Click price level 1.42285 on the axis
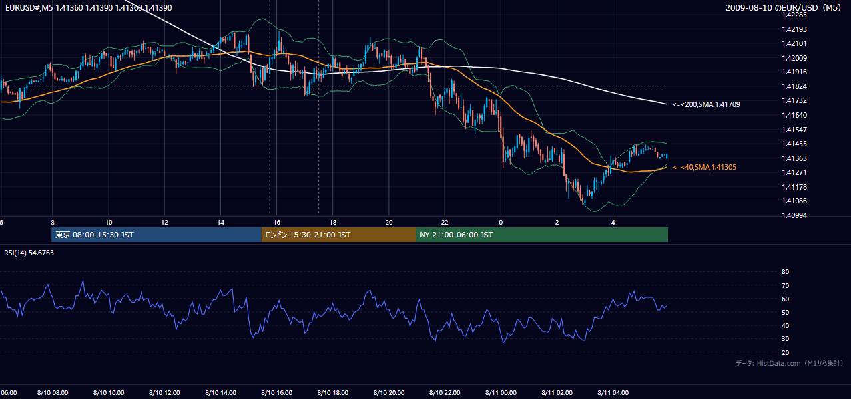The height and width of the screenshot is (399, 851). pyautogui.click(x=795, y=15)
